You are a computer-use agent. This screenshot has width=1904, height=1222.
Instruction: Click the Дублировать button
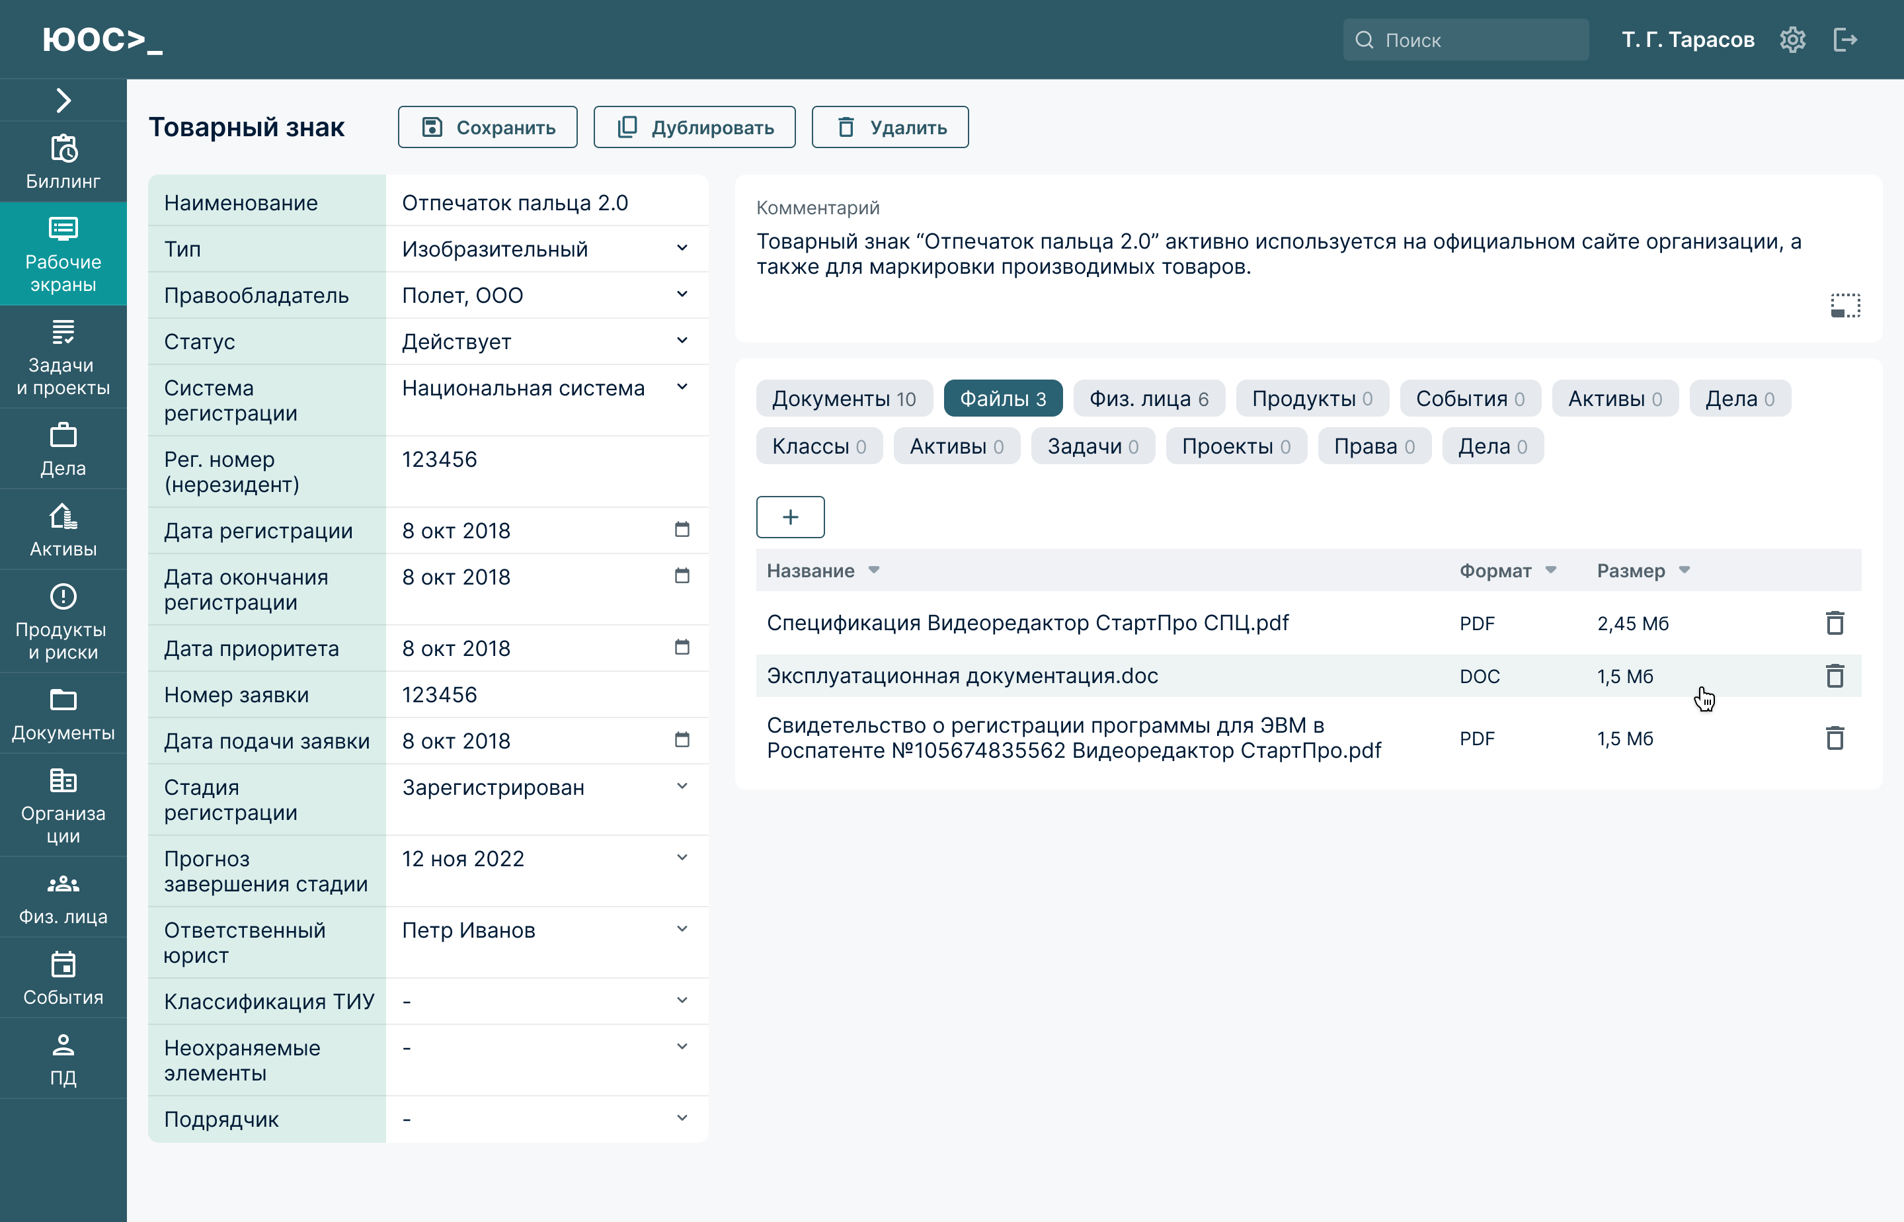tap(694, 127)
